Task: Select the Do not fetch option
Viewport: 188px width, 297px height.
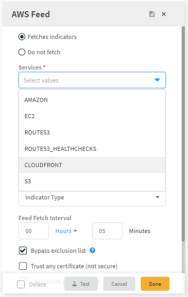Action: tap(22, 52)
